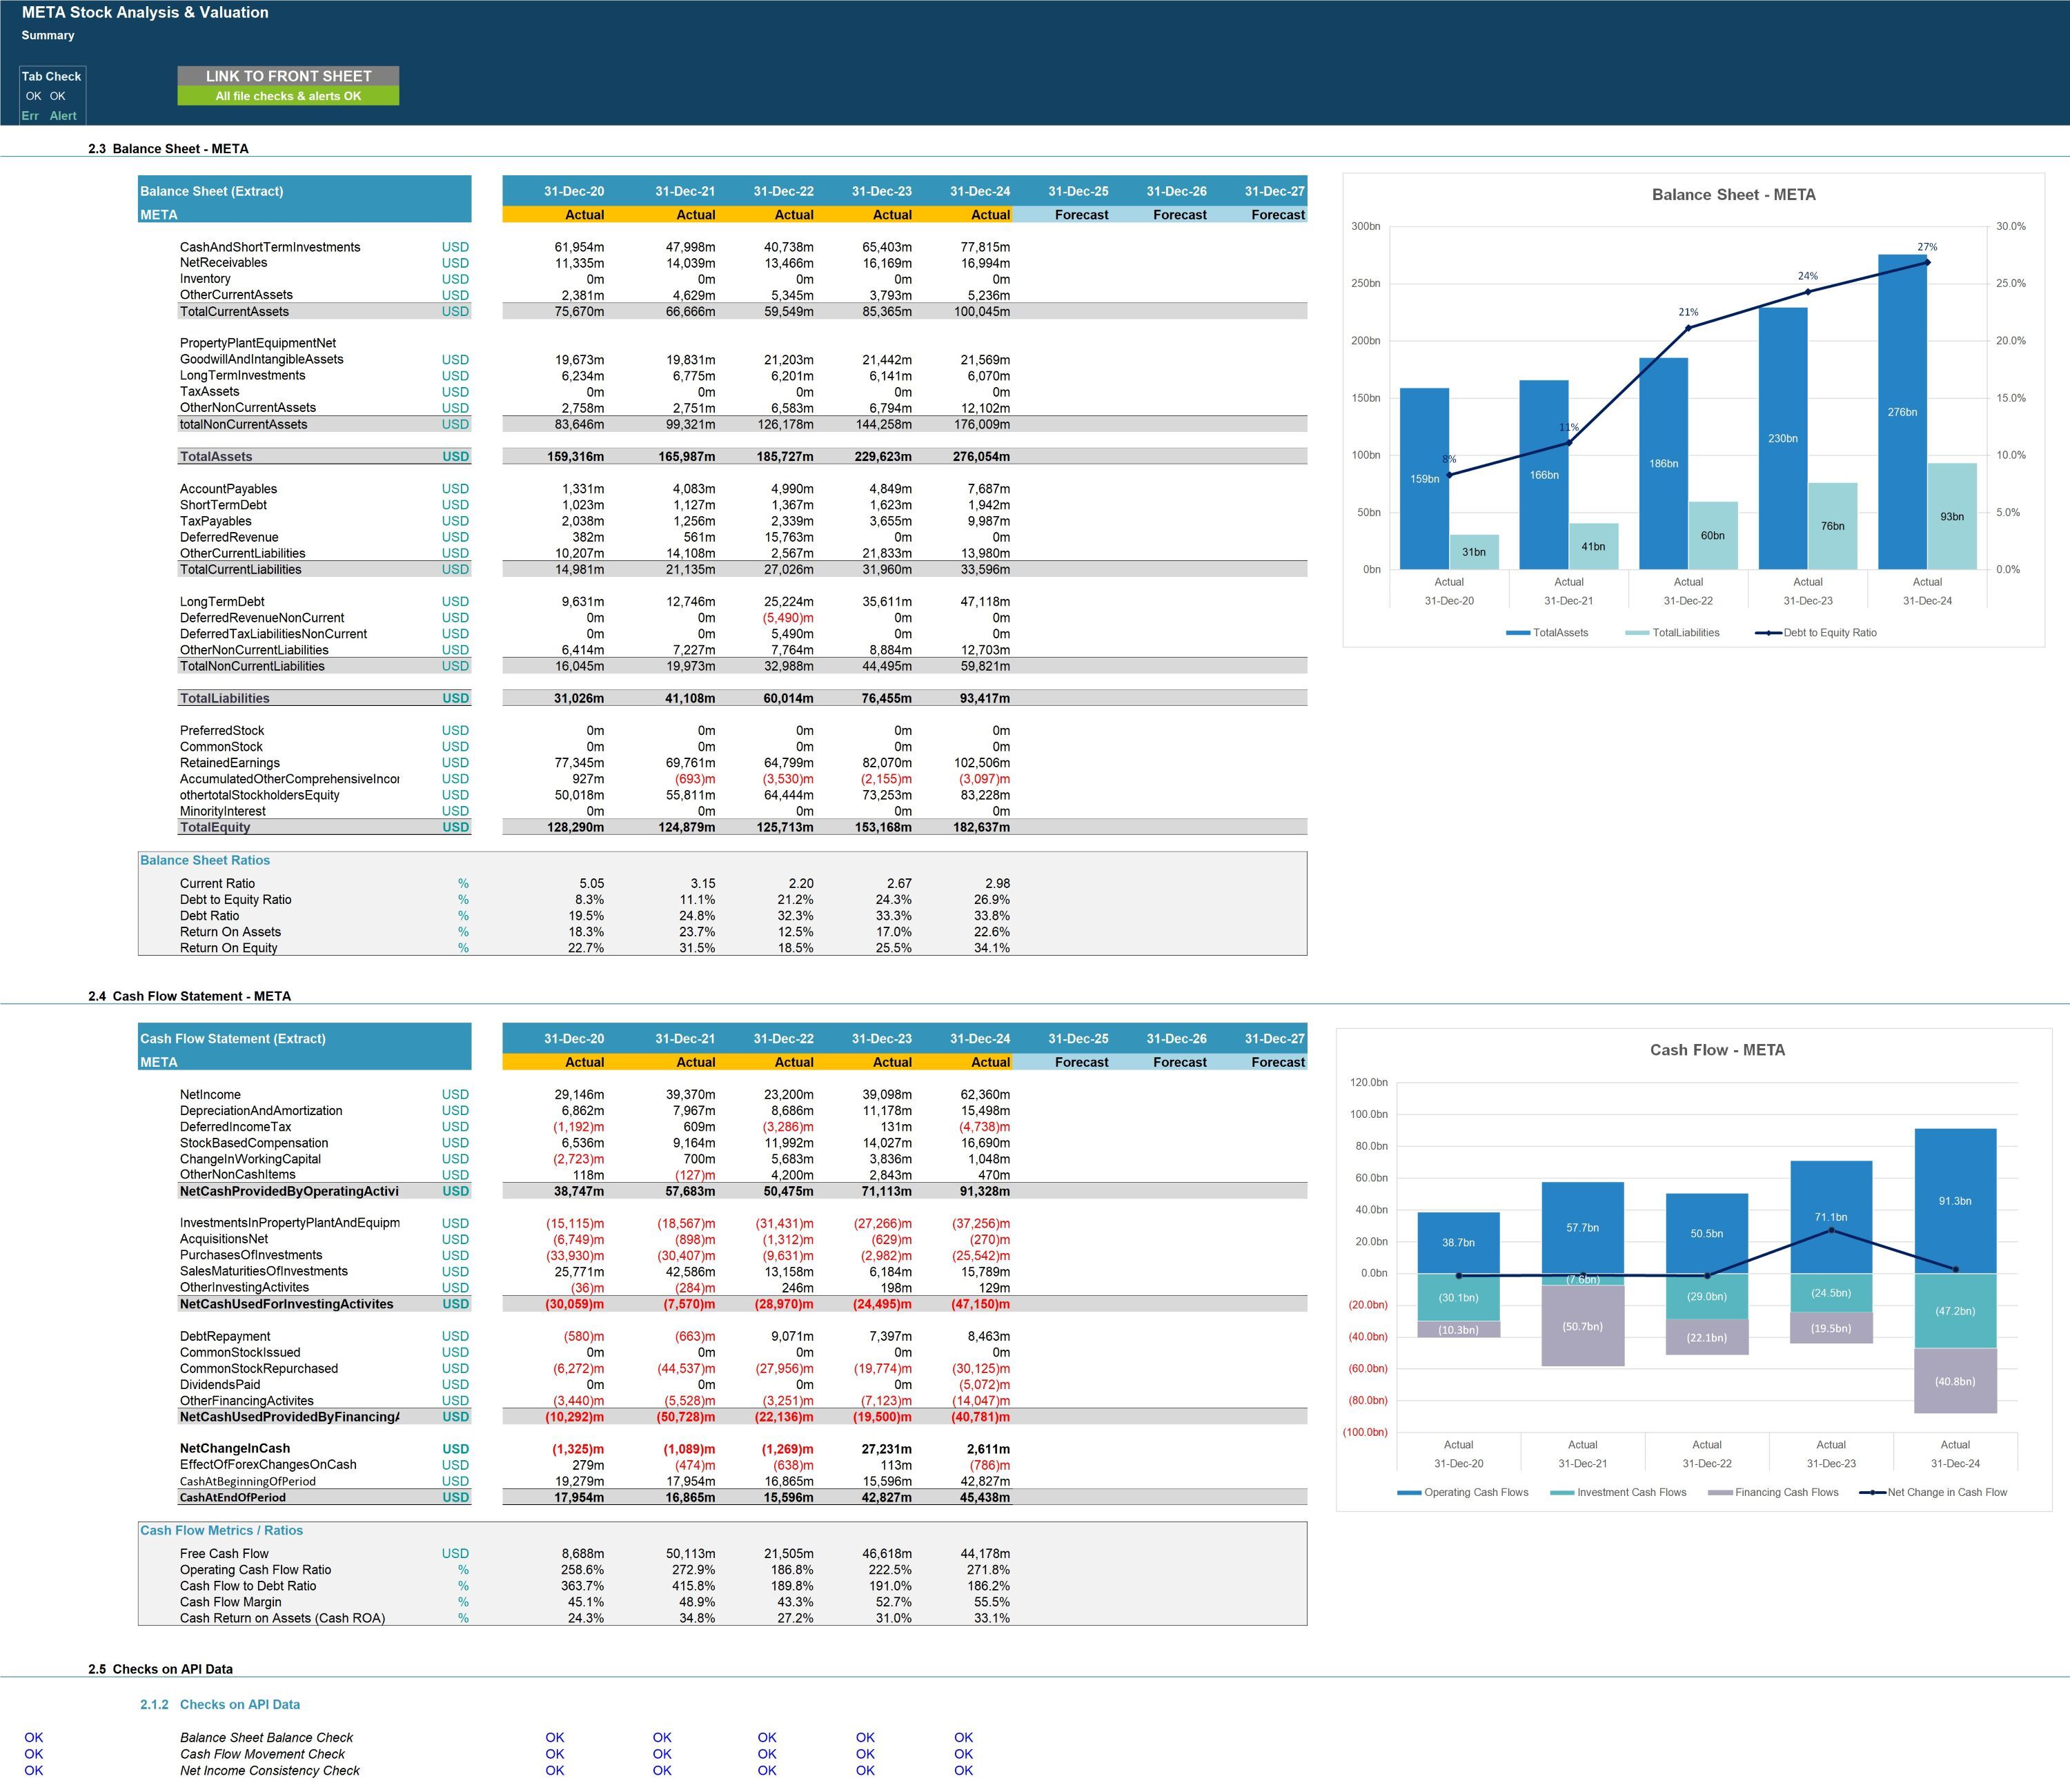The height and width of the screenshot is (1792, 2070).
Task: Select the TotalEquity row label
Action: tap(215, 828)
